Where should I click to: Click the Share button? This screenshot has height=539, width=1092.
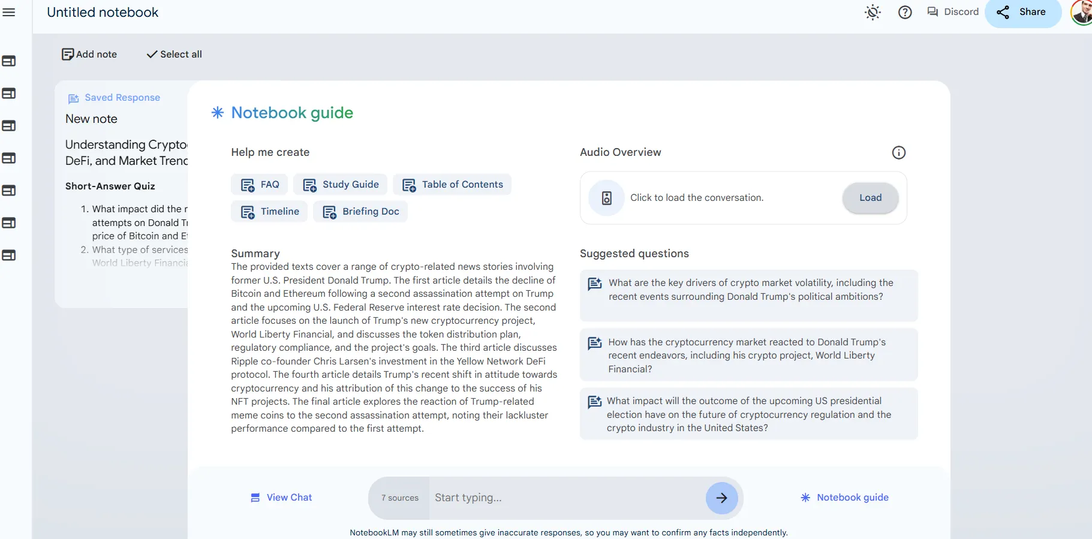point(1022,13)
